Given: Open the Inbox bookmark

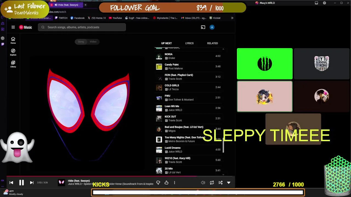Looking at the screenshot, I should pos(194,18).
